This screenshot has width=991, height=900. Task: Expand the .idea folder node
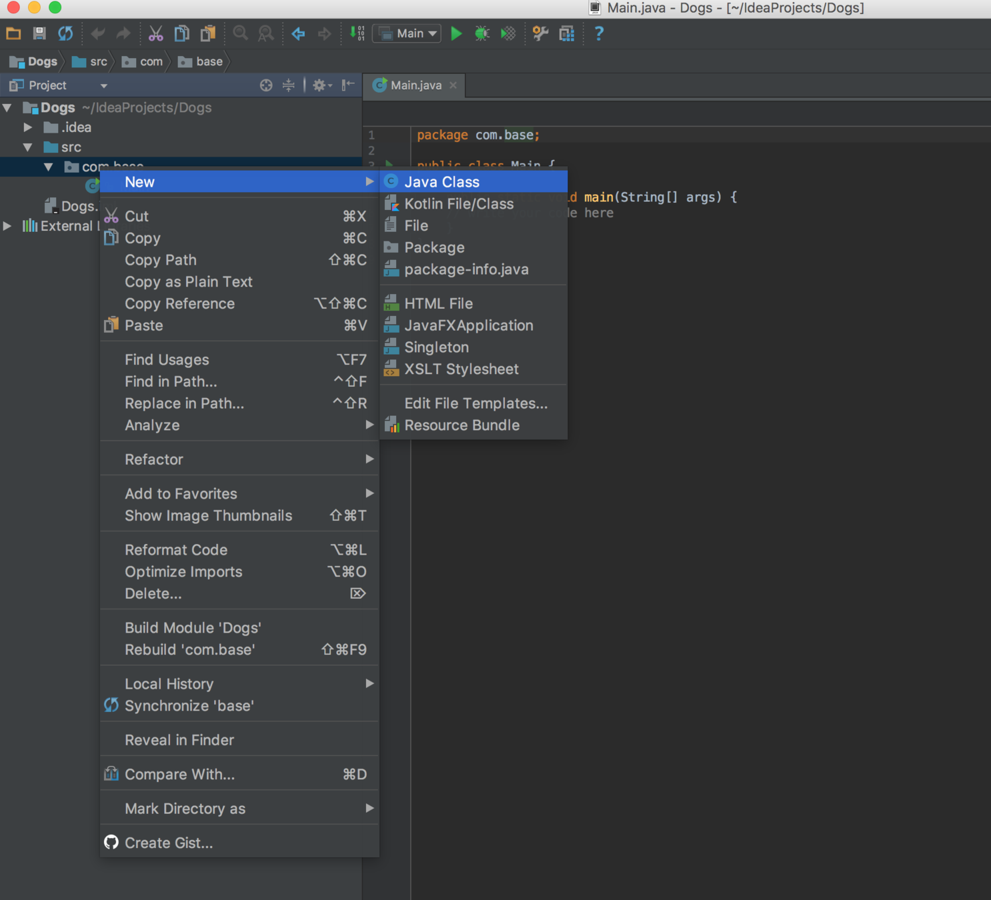[x=28, y=127]
